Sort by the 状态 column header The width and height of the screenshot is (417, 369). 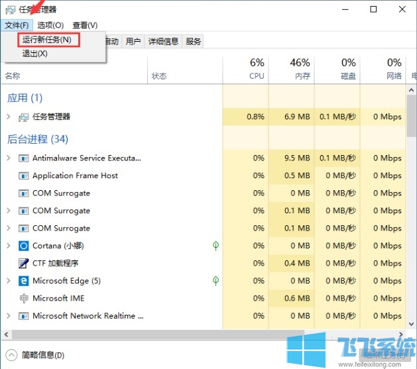(159, 76)
